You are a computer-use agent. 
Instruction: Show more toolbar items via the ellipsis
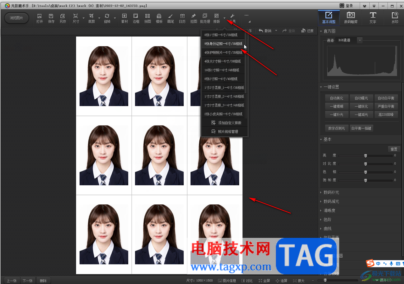[246, 15]
